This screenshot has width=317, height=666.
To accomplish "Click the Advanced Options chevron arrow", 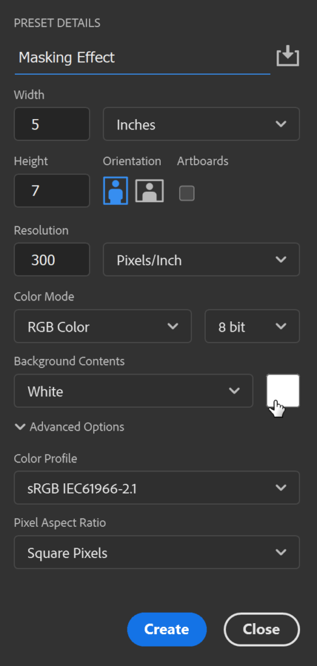I will (20, 427).
